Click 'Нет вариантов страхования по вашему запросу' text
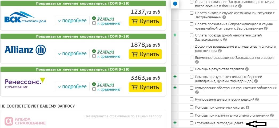This screenshot has height=128, width=279. tap(123, 117)
